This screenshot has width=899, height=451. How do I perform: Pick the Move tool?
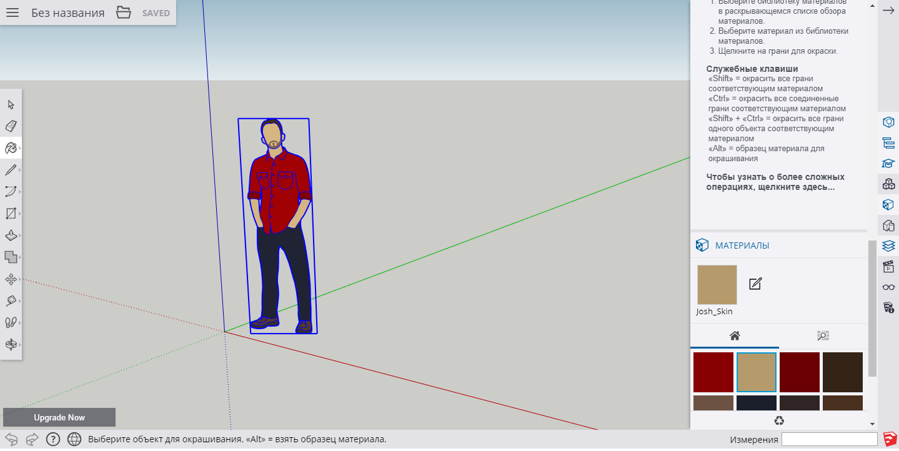(x=10, y=279)
